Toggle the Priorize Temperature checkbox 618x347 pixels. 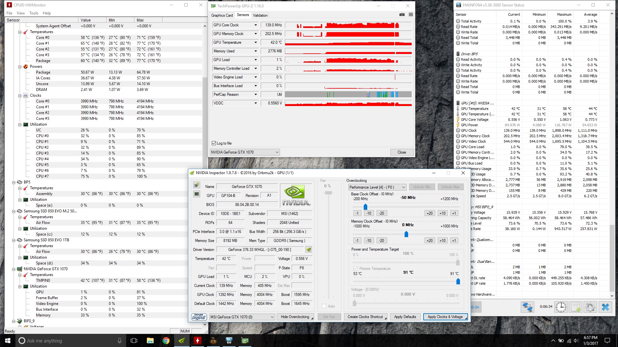point(355,269)
